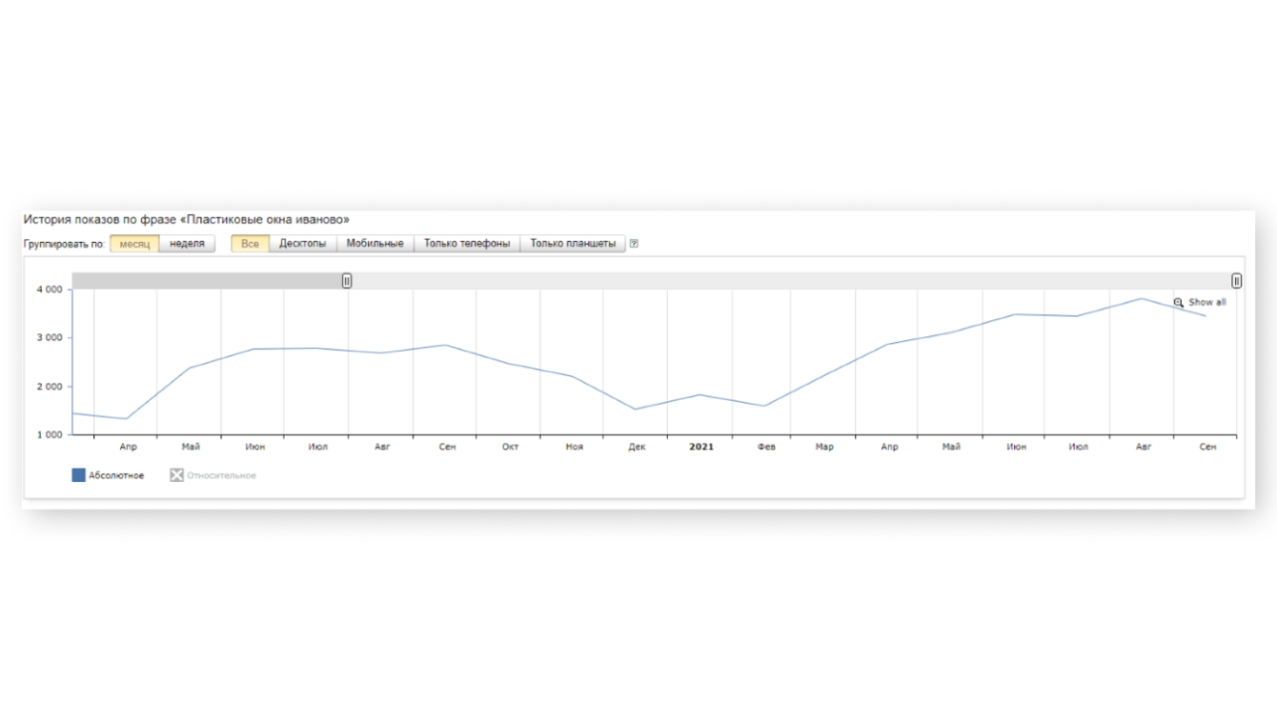Click the chart line dip at Дек
Viewport: 1277px width, 720px height.
636,409
